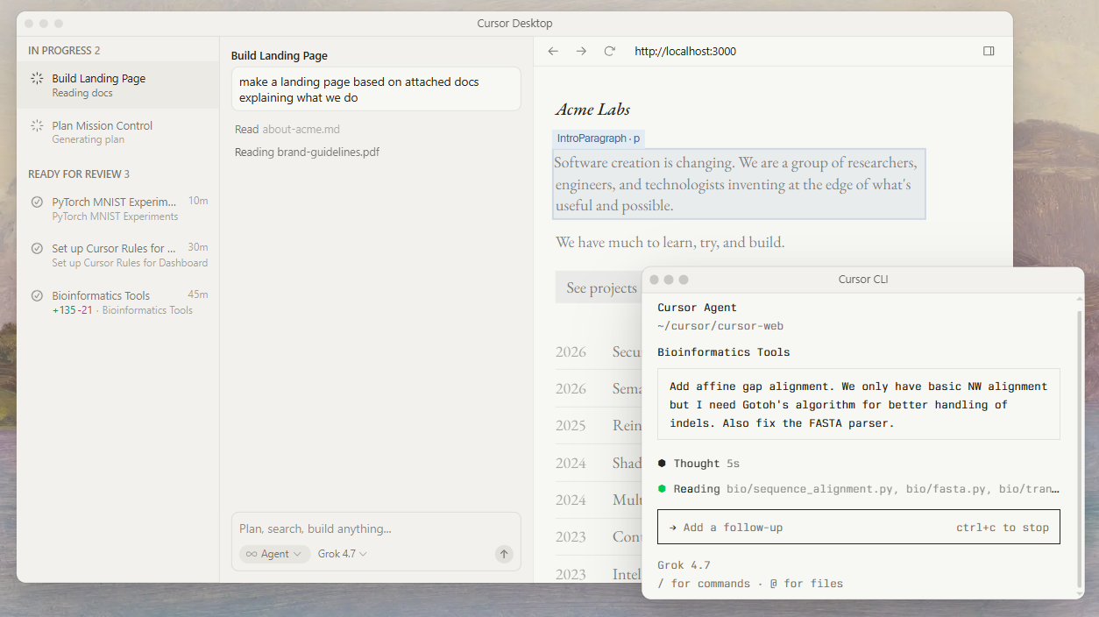Click the black dot next to Thought 5s
1099x617 pixels.
click(x=662, y=463)
